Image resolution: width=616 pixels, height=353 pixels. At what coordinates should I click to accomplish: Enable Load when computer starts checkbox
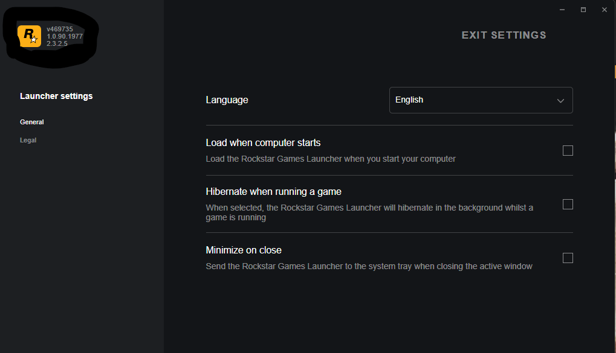click(x=568, y=151)
